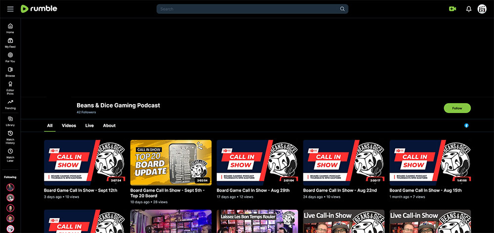Image resolution: width=494 pixels, height=233 pixels.
Task: Open the first followed channel avatar
Action: tap(10, 188)
